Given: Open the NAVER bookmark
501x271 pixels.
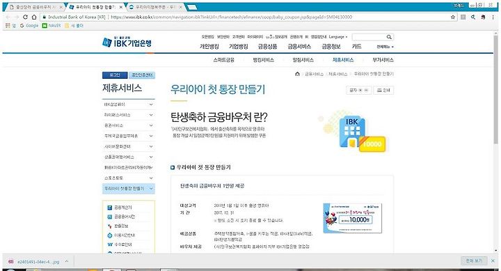Looking at the screenshot, I should (51, 26).
